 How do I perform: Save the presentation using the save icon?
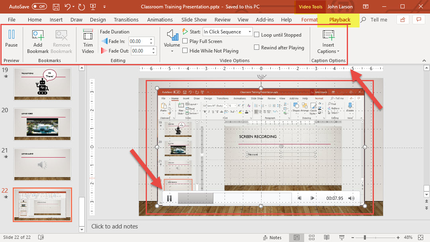click(x=56, y=7)
